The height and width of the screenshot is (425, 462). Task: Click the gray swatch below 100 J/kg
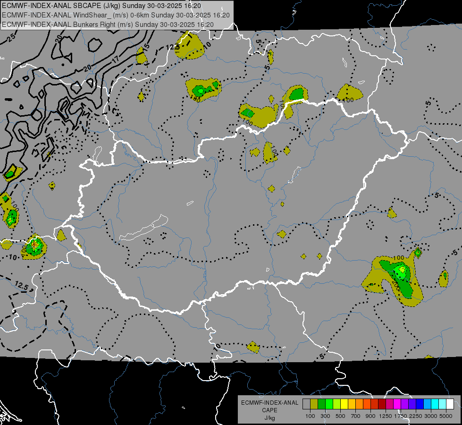[306, 404]
